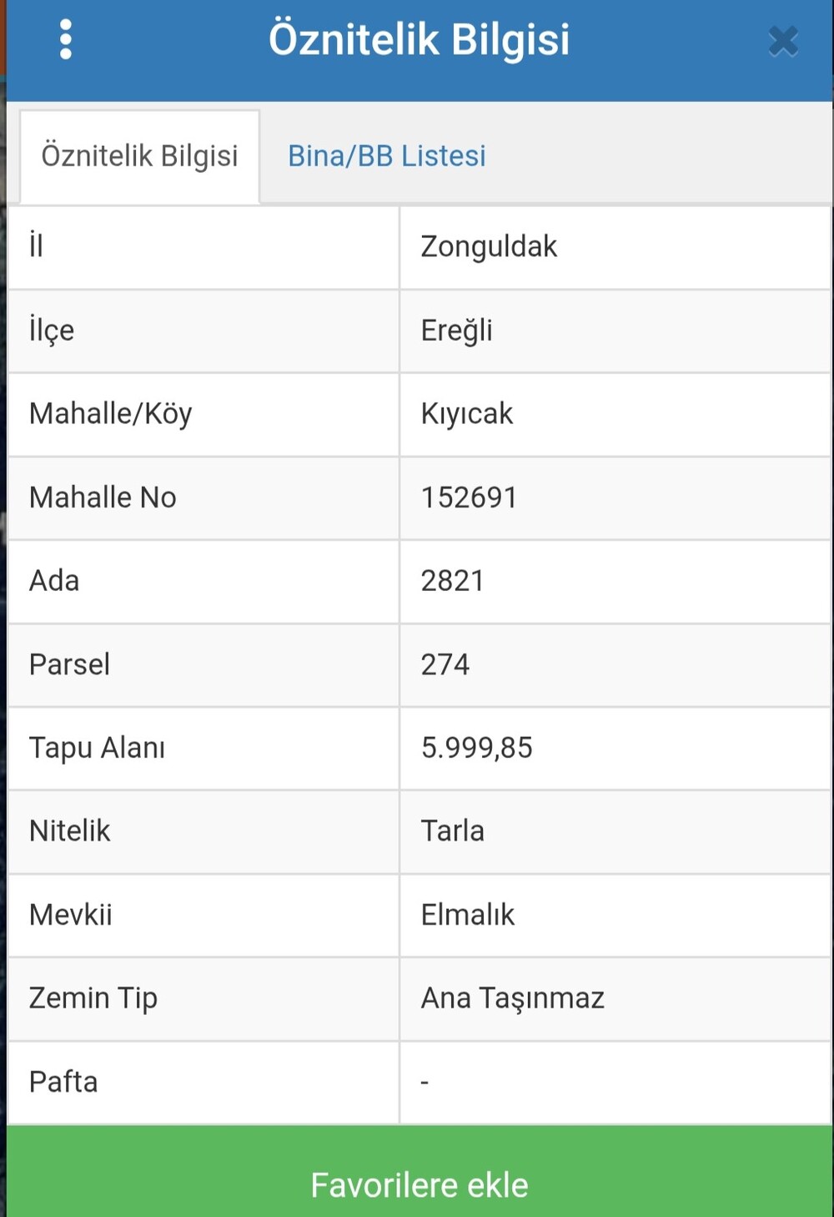Screen dimensions: 834x1217
Task: Click the Elmalık value in Mevkii row
Action: (467, 915)
